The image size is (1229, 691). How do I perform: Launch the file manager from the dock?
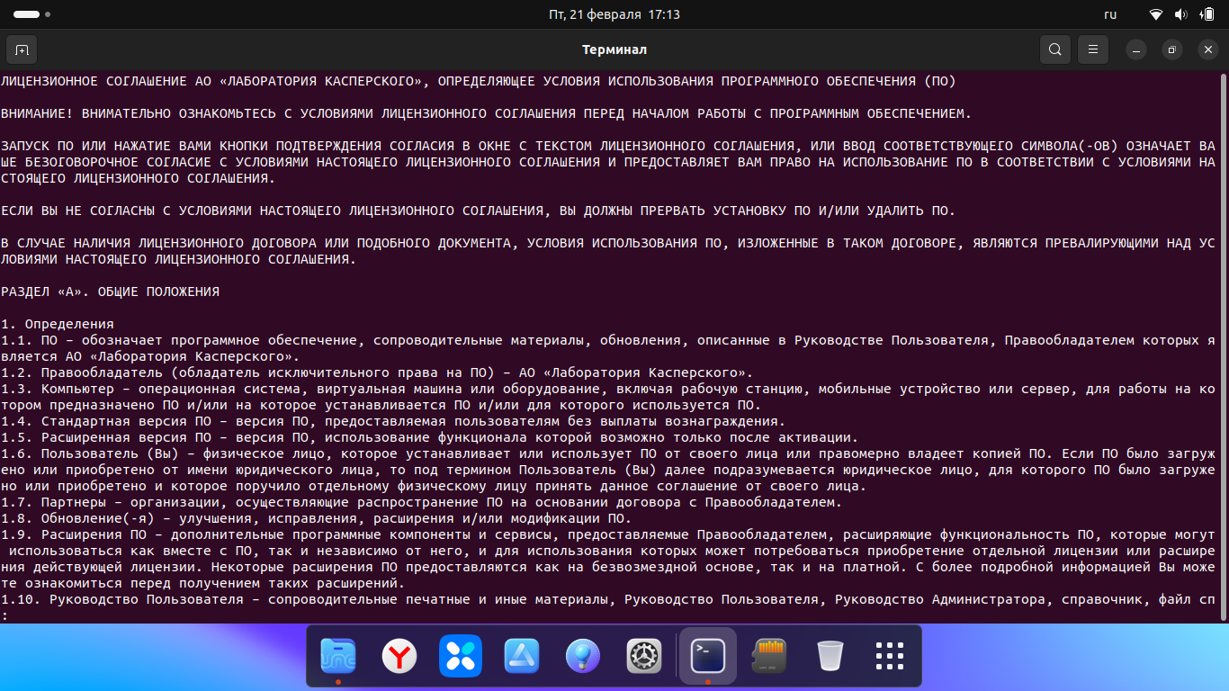point(338,656)
